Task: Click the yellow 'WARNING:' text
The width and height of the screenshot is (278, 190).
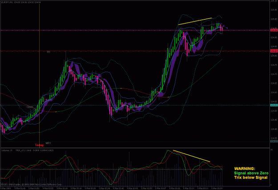Action: [245, 169]
